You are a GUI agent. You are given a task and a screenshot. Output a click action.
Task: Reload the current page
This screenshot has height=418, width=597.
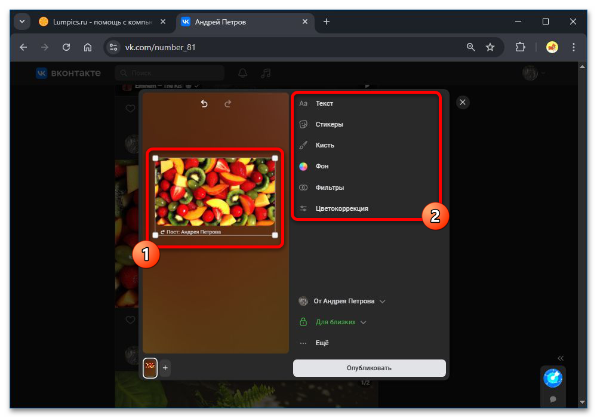pyautogui.click(x=66, y=47)
